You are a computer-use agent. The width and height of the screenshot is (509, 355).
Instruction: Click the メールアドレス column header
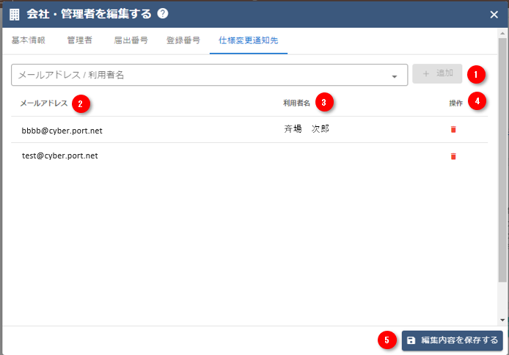(44, 103)
